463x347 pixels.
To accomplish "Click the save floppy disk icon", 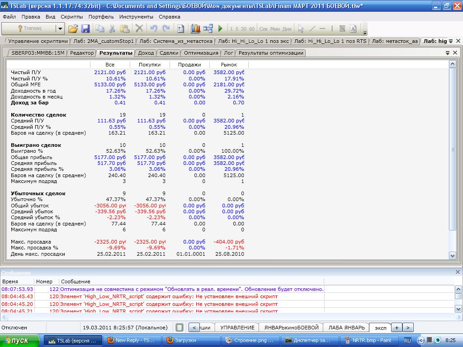I will tap(85, 28).
